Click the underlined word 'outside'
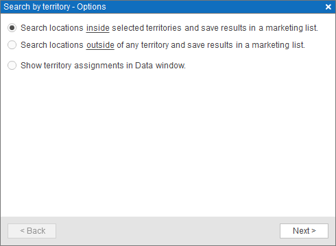The width and height of the screenshot is (336, 246). [100, 45]
